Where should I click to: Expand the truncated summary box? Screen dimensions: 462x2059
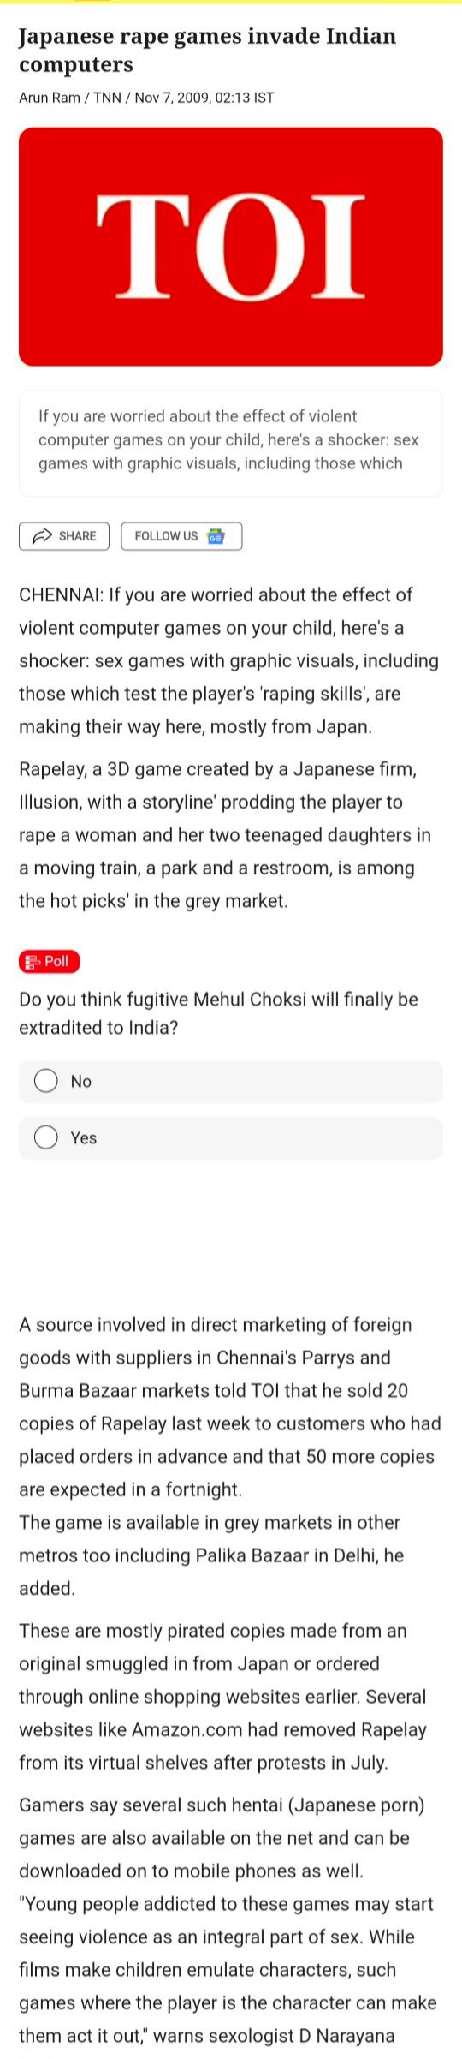[x=231, y=443]
